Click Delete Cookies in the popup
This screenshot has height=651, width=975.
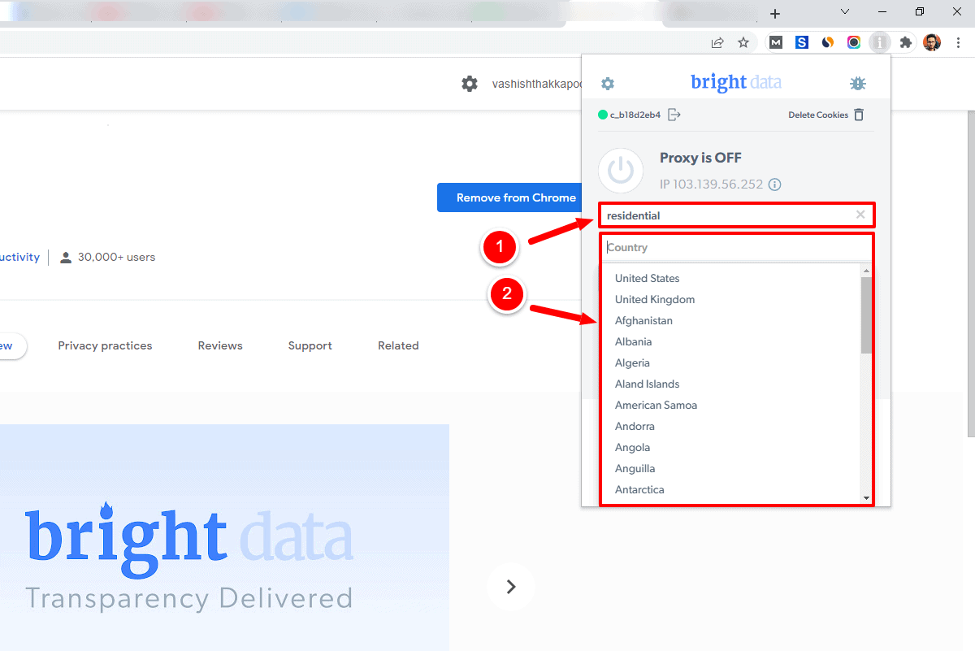(x=817, y=115)
